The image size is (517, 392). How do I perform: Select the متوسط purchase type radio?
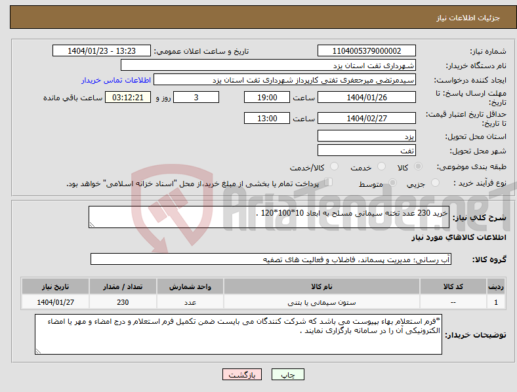coord(392,182)
